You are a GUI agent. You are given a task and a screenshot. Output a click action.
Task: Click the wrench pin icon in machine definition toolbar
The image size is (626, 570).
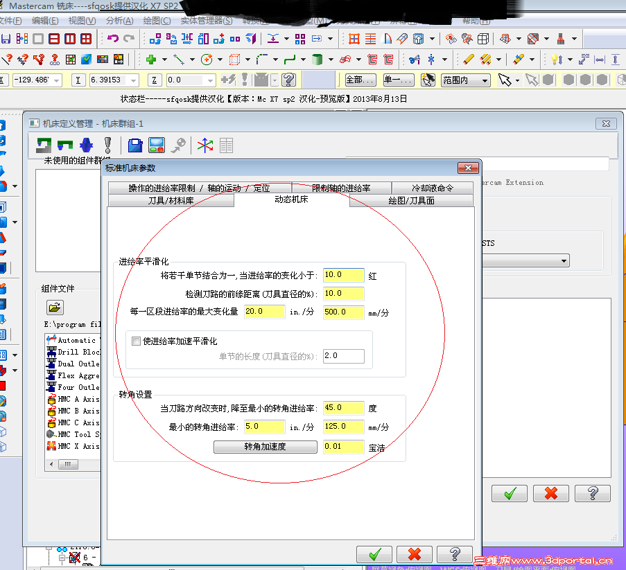point(178,145)
